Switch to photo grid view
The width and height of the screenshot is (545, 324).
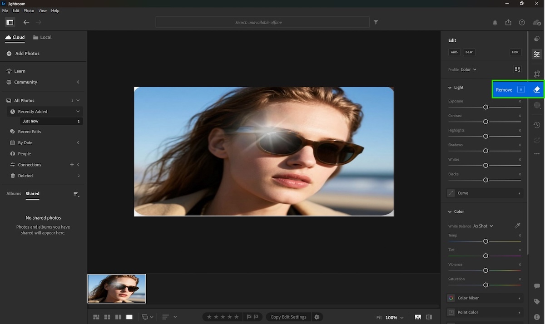tap(96, 317)
